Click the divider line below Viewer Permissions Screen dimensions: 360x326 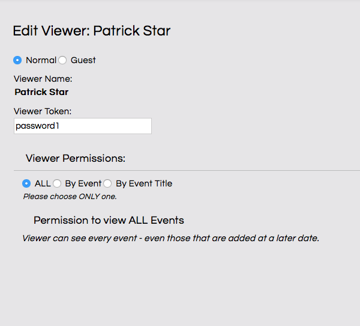(x=180, y=171)
